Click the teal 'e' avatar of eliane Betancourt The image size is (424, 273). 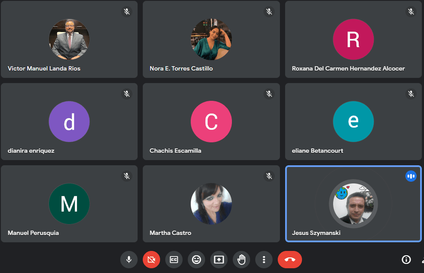353,122
